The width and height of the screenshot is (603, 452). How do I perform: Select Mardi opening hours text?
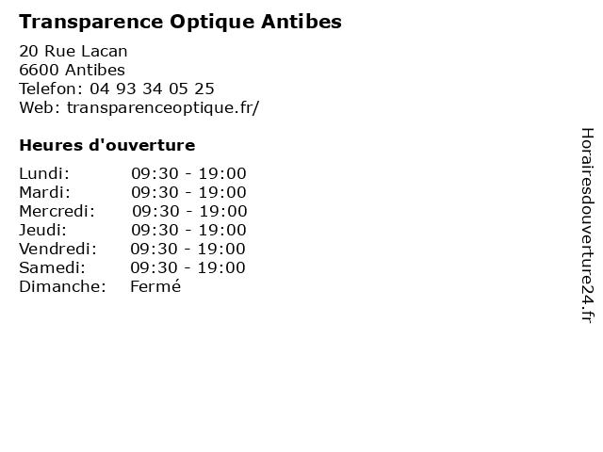pyautogui.click(x=188, y=192)
